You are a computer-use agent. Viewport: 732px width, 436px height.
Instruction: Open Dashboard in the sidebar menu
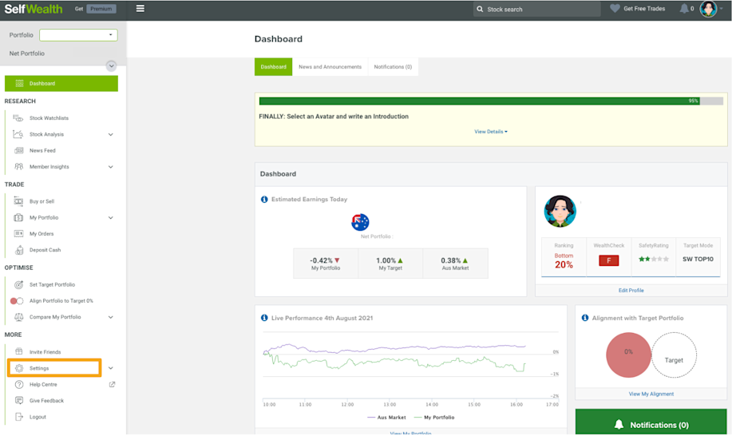coord(61,84)
